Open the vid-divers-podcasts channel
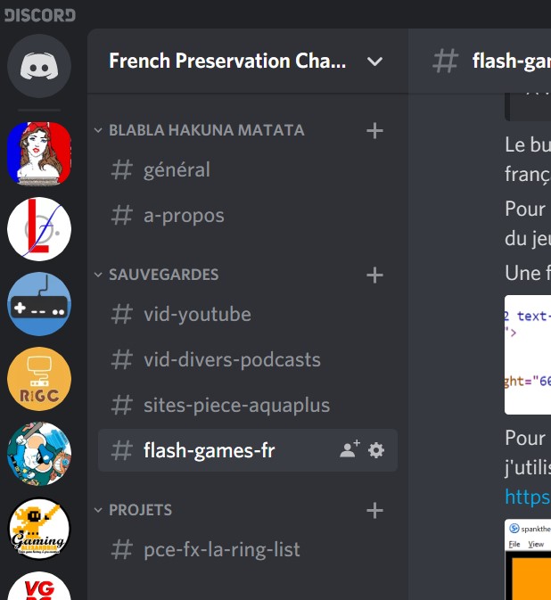Screen dimensions: 551x600 [x=248, y=359]
